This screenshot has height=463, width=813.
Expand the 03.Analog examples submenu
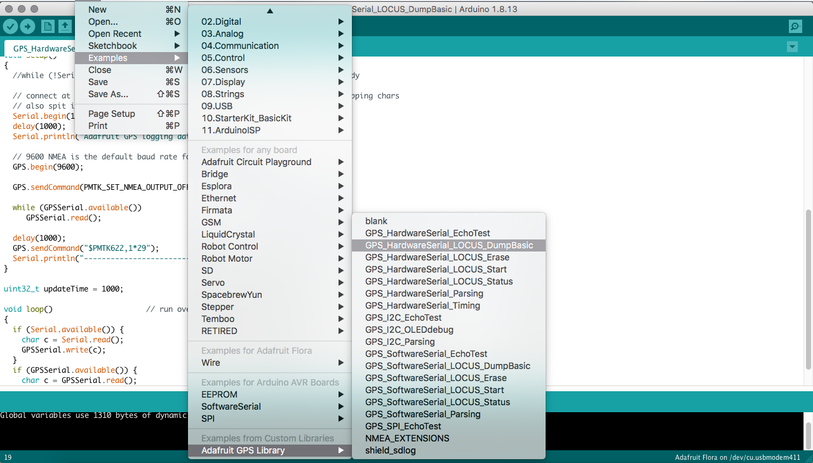coord(270,34)
